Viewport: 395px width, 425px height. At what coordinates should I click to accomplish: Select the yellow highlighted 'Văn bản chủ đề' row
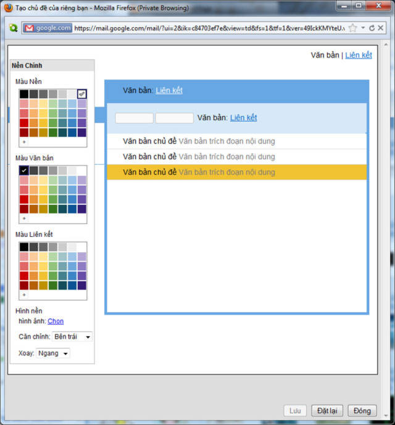237,172
